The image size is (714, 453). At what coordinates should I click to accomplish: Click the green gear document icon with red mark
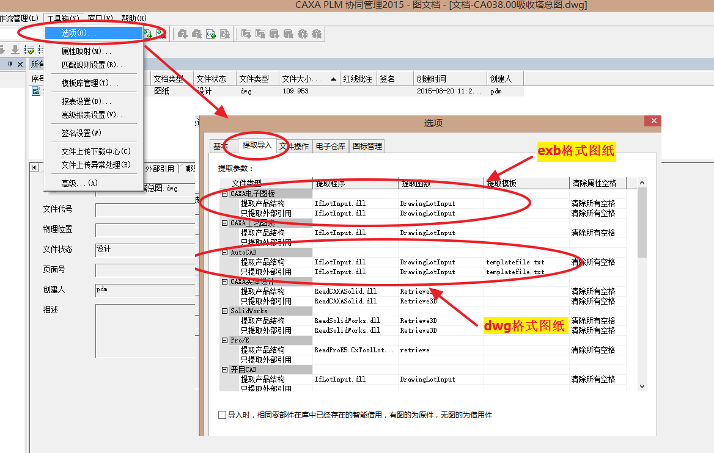pos(161,34)
